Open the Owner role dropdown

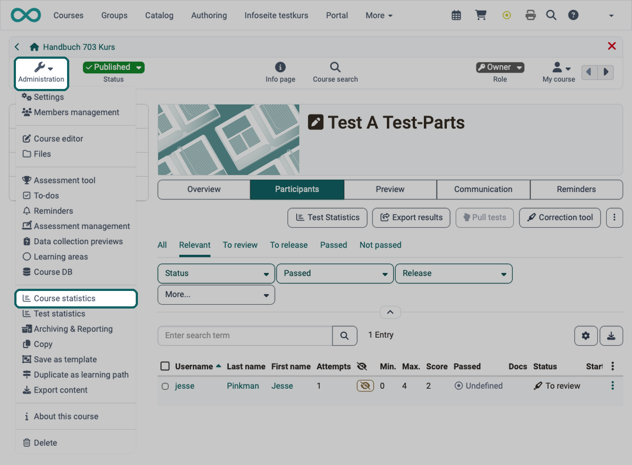[x=500, y=67]
